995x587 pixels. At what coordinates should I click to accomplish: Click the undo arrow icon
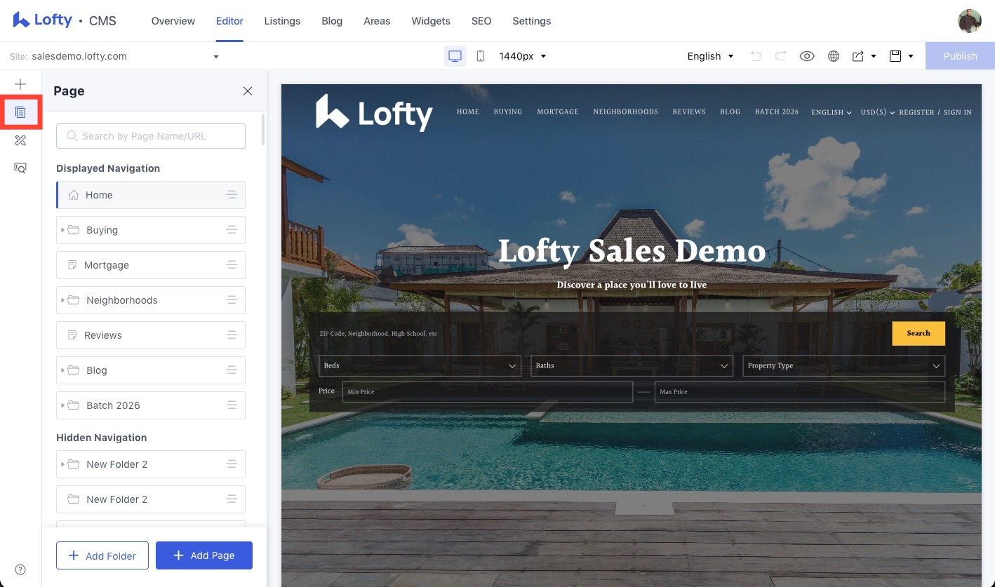coord(756,56)
